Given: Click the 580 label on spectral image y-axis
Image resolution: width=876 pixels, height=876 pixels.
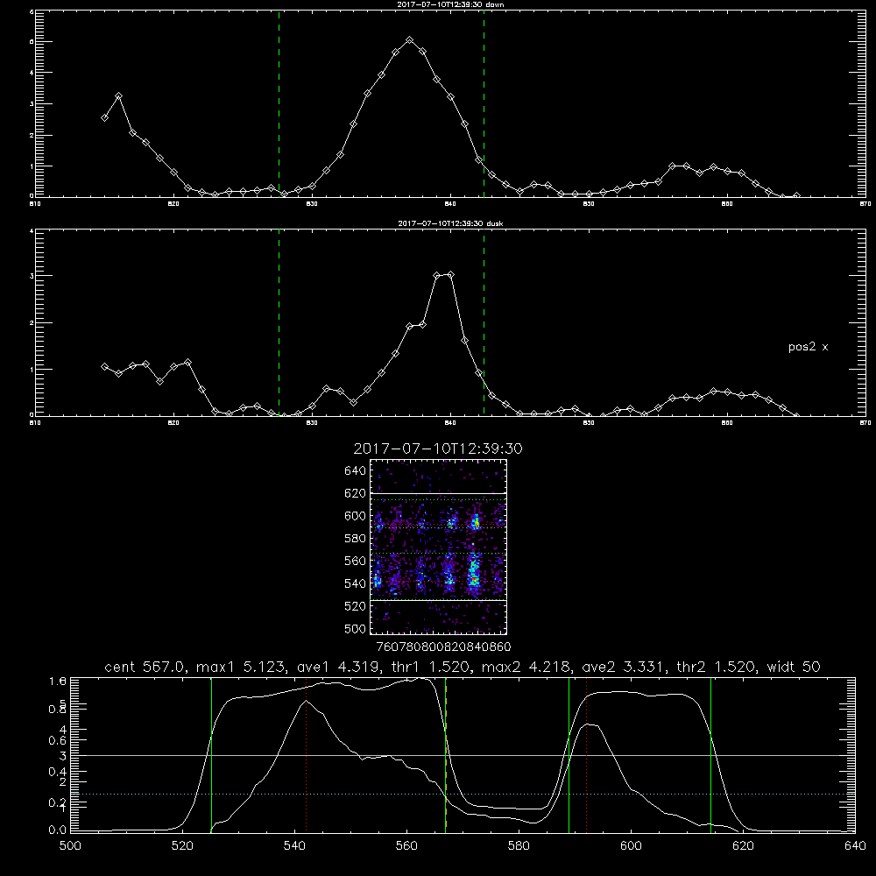Looking at the screenshot, I should 356,539.
